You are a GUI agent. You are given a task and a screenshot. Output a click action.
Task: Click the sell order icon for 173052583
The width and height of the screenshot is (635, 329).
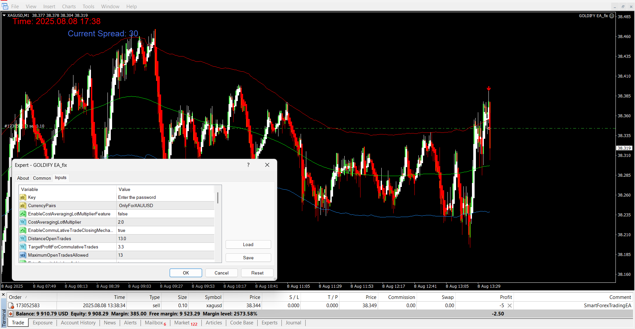(x=11, y=306)
